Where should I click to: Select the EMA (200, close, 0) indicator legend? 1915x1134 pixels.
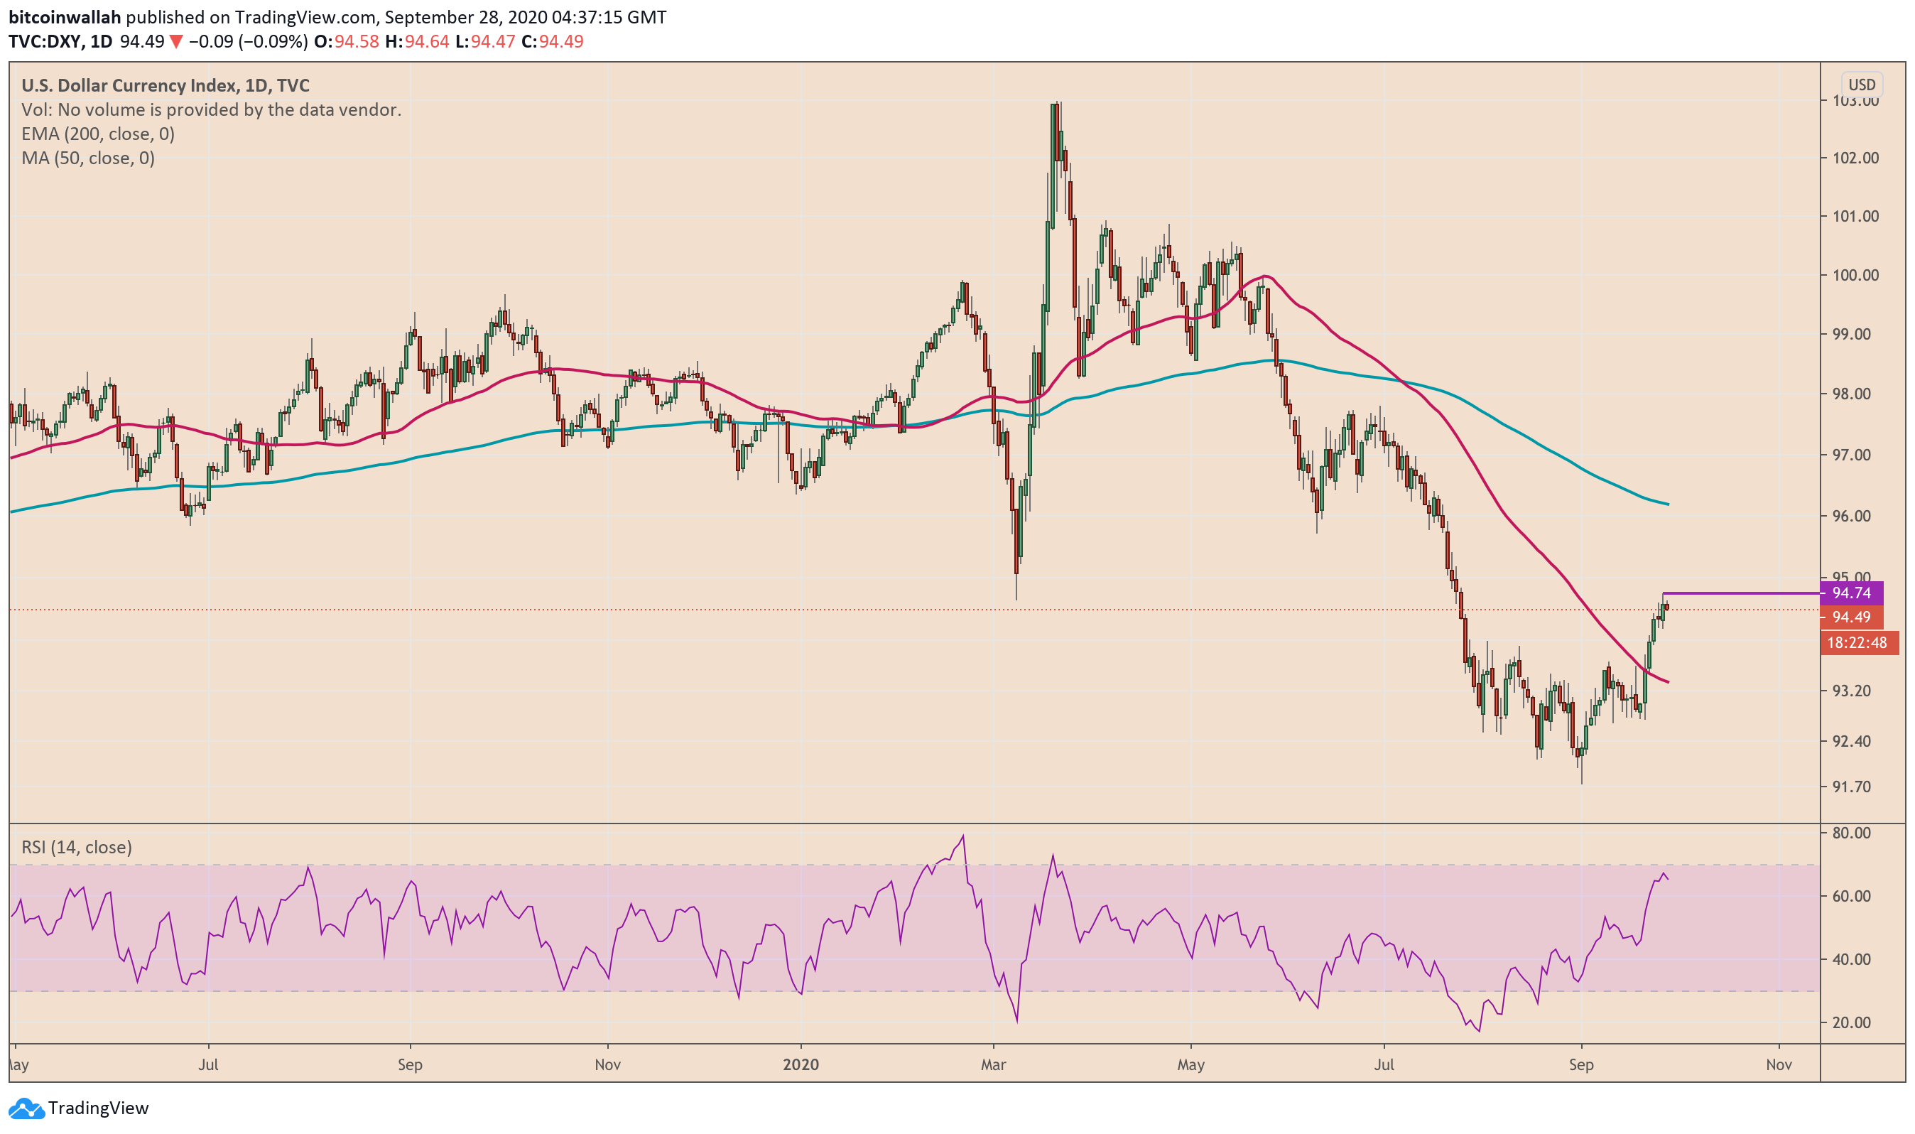(x=98, y=134)
